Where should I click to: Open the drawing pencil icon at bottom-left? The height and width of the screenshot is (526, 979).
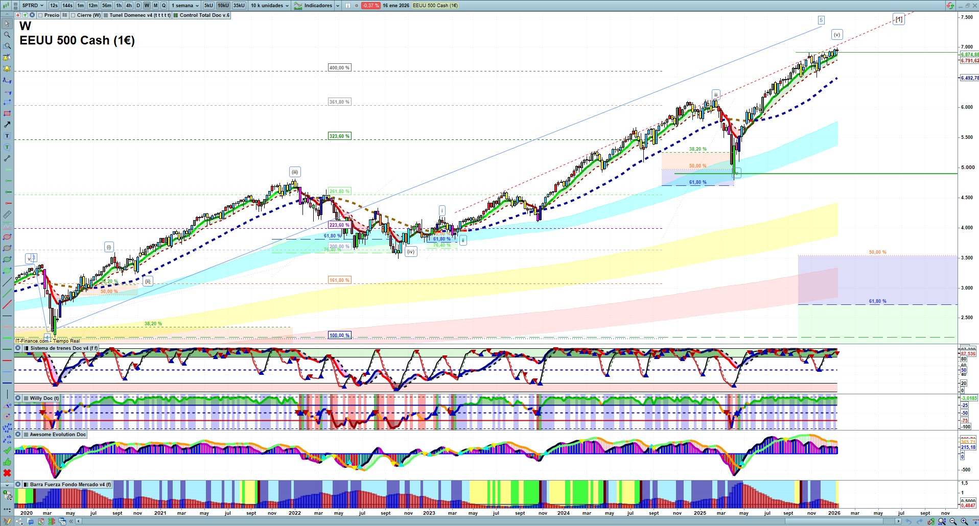click(7, 521)
